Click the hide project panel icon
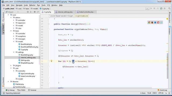This screenshot has height=96, width=172. point(38,12)
